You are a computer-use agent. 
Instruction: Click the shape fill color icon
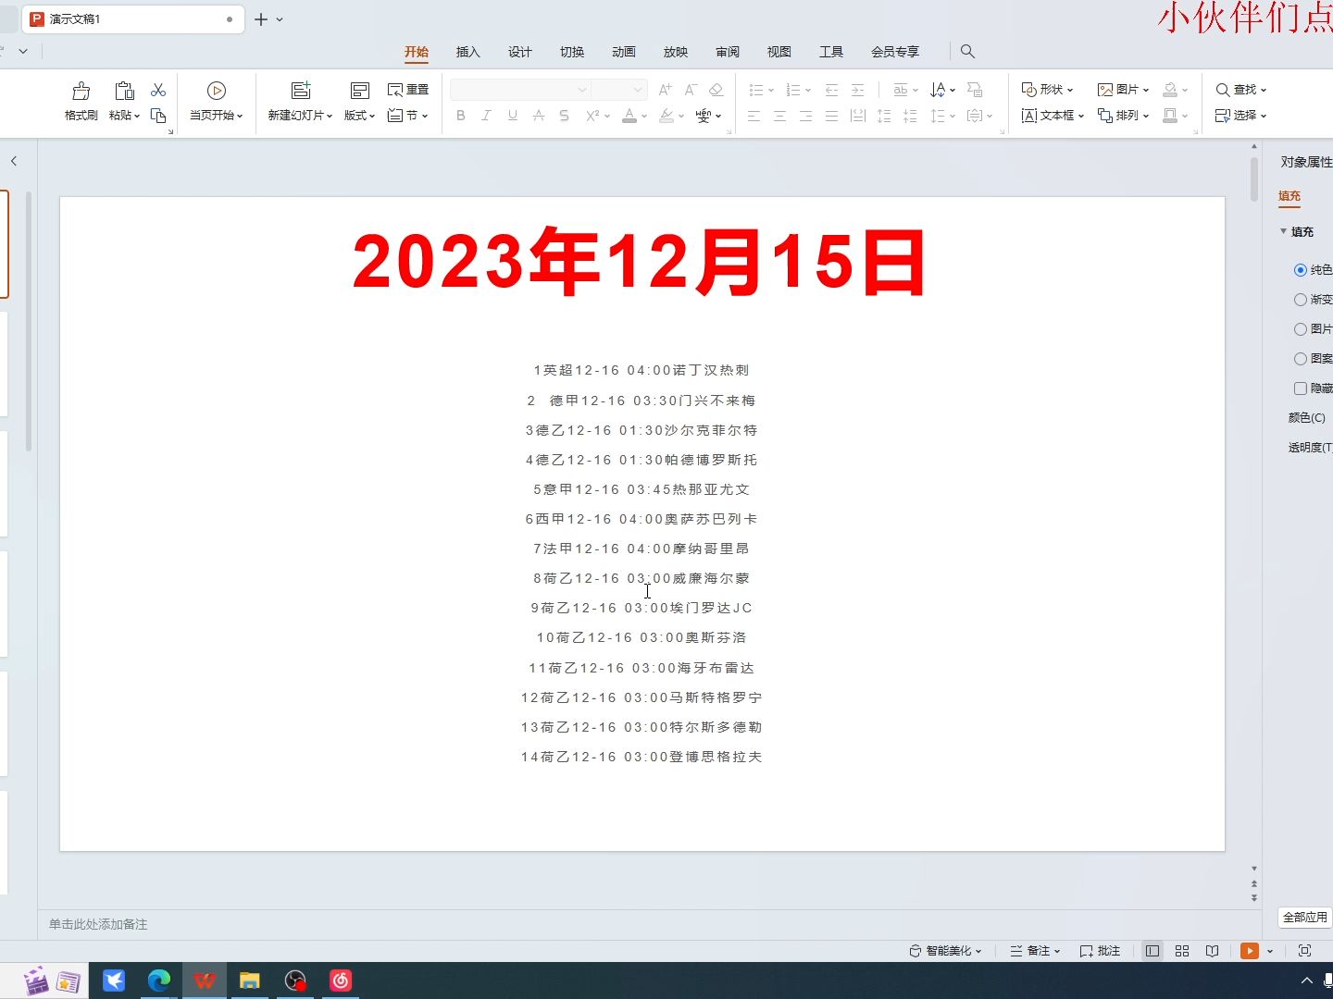(1170, 90)
